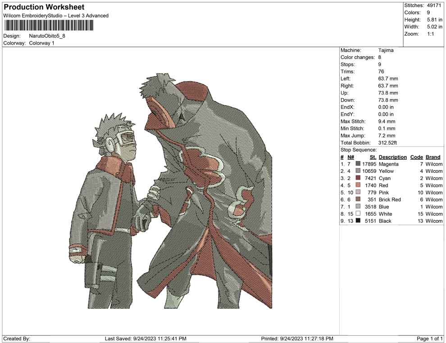
Task: Select the Pink thread color swatch
Action: 358,192
